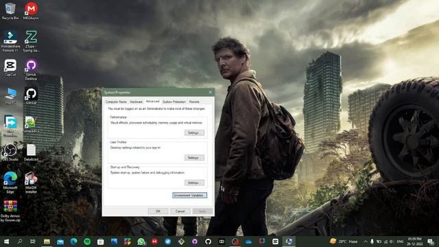
Task: Click the blue OneDrive cloud taskbar icon
Action: click(x=248, y=242)
